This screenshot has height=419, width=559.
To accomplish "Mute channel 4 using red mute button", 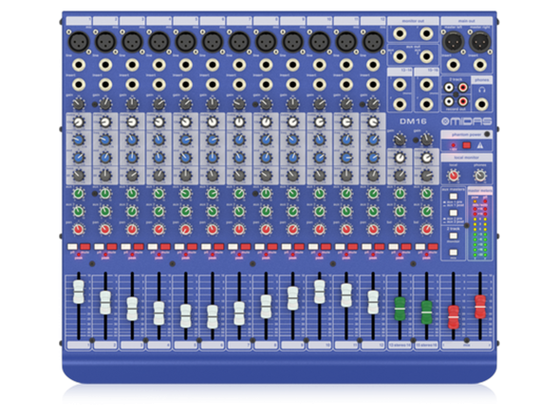I will (x=165, y=247).
